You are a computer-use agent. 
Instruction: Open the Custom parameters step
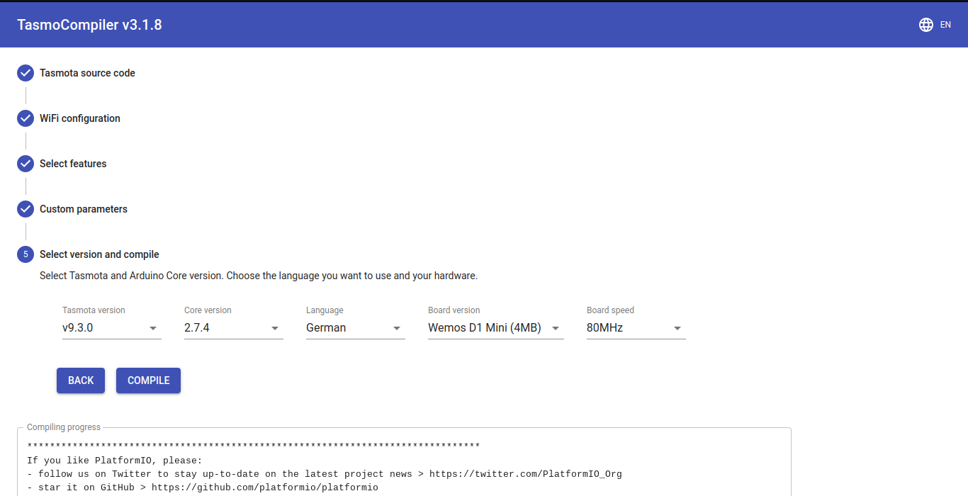84,209
